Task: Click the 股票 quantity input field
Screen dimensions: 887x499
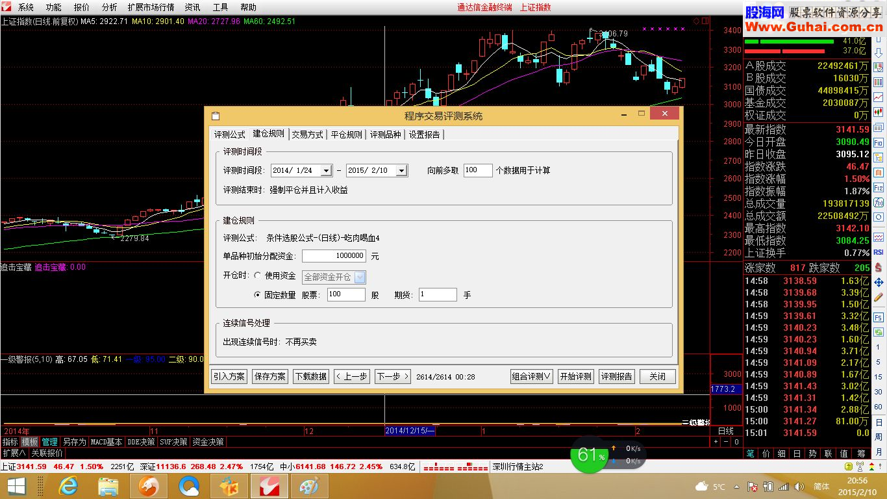Action: click(346, 295)
